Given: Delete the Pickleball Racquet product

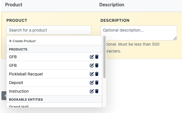Looking at the screenshot, I should click(x=97, y=74).
